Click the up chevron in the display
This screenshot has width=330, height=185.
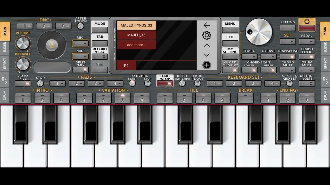point(207,45)
